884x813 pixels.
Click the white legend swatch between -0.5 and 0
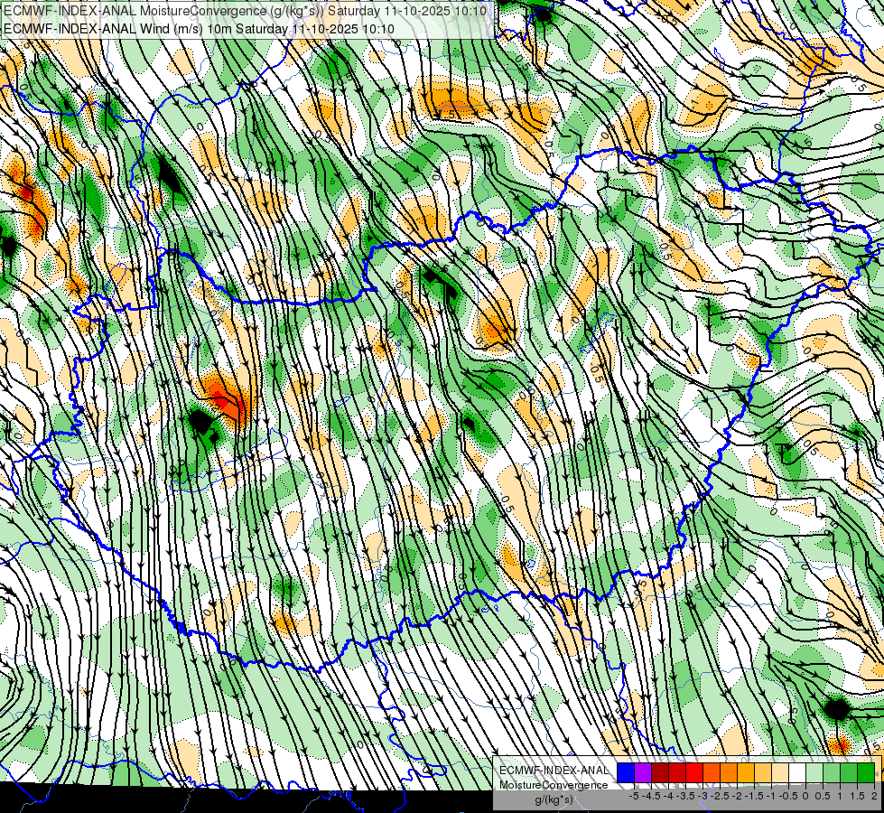point(797,773)
